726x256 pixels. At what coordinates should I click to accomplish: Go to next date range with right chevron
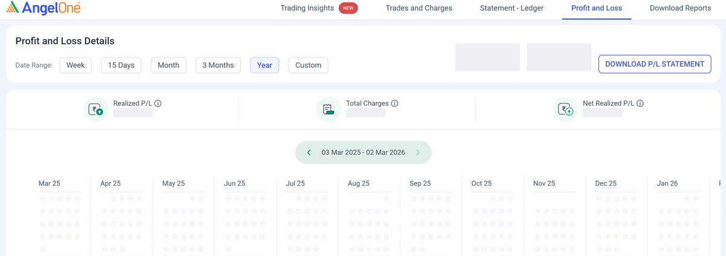tap(418, 153)
